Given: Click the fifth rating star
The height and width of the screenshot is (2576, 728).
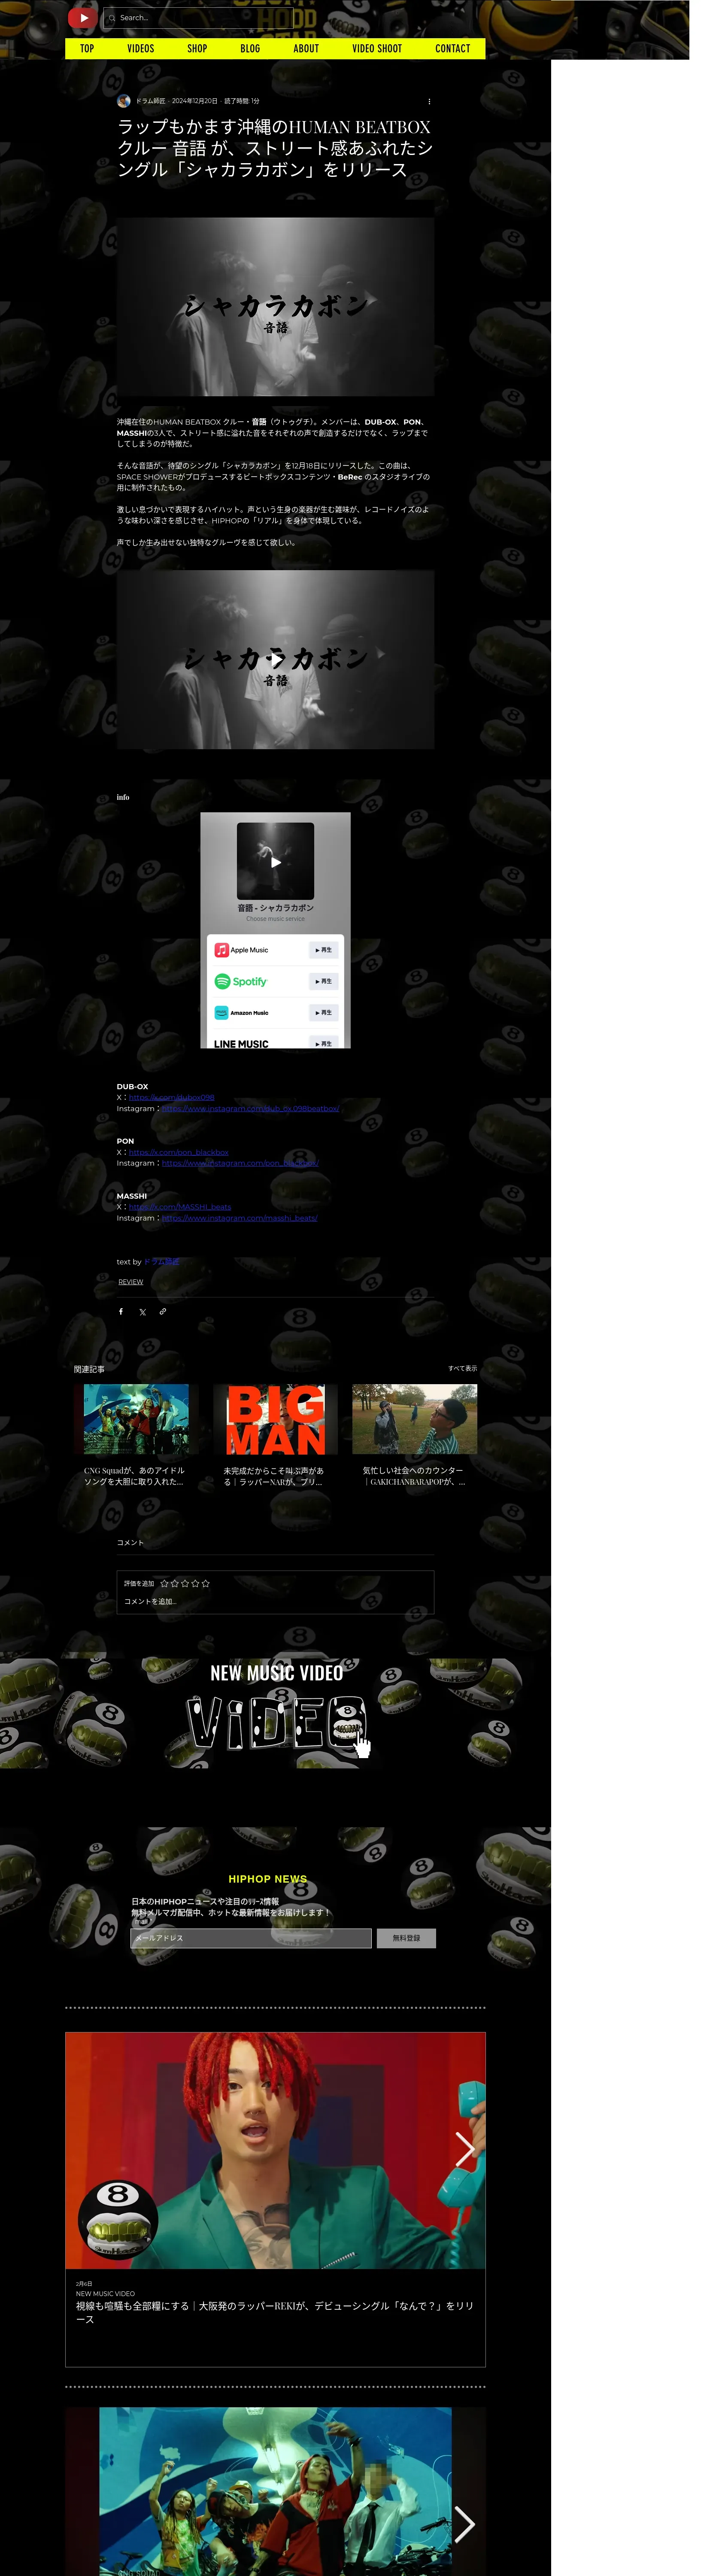Looking at the screenshot, I should coord(206,1583).
